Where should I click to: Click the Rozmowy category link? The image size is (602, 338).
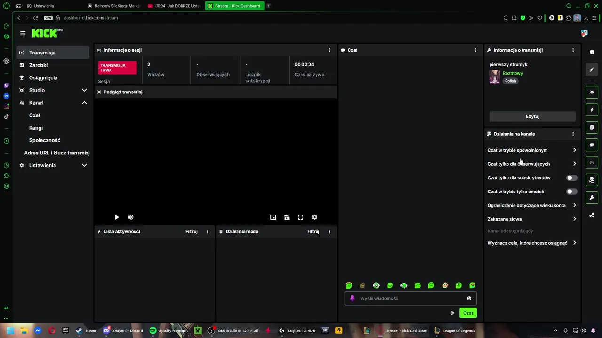point(513,73)
